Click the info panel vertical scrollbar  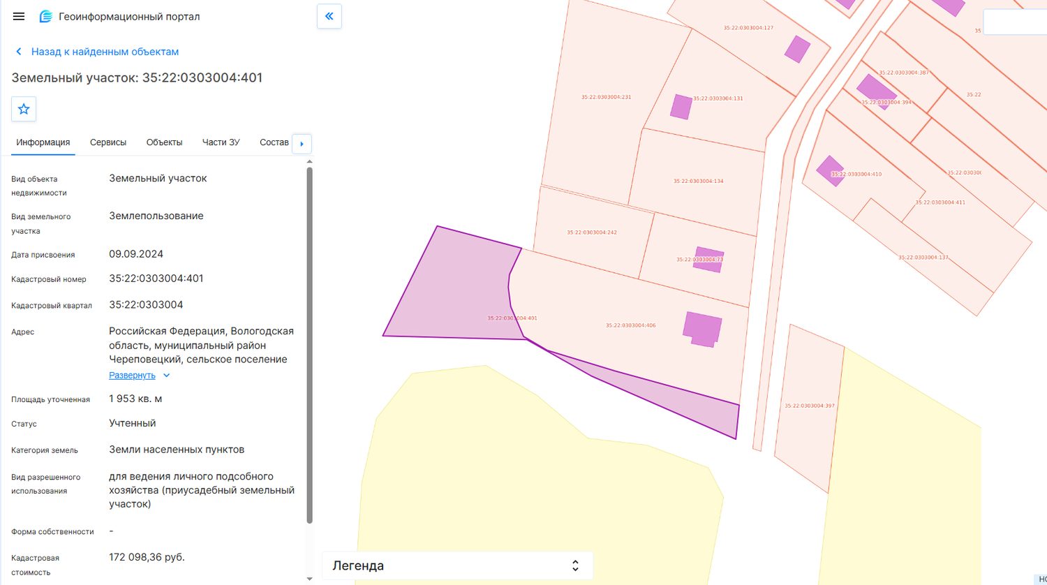(x=310, y=345)
